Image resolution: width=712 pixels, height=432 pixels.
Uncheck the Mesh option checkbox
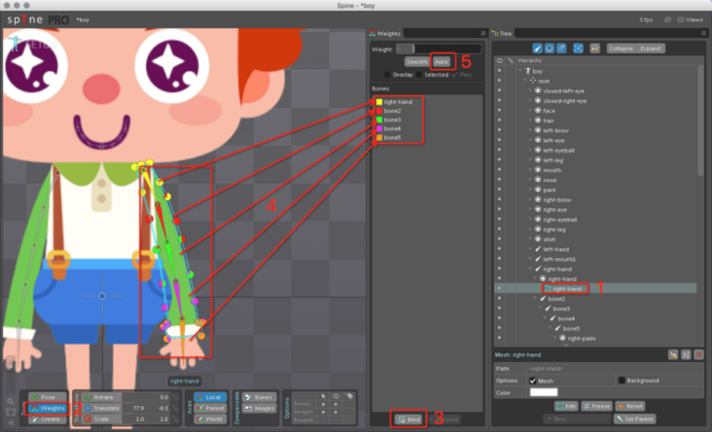click(533, 380)
